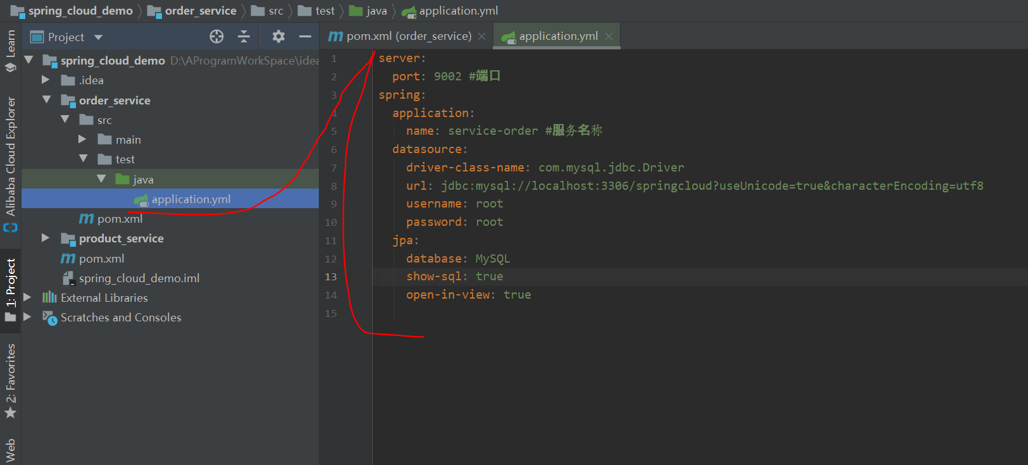Click the collapse all icon in Project panel
The width and height of the screenshot is (1028, 465).
(244, 37)
